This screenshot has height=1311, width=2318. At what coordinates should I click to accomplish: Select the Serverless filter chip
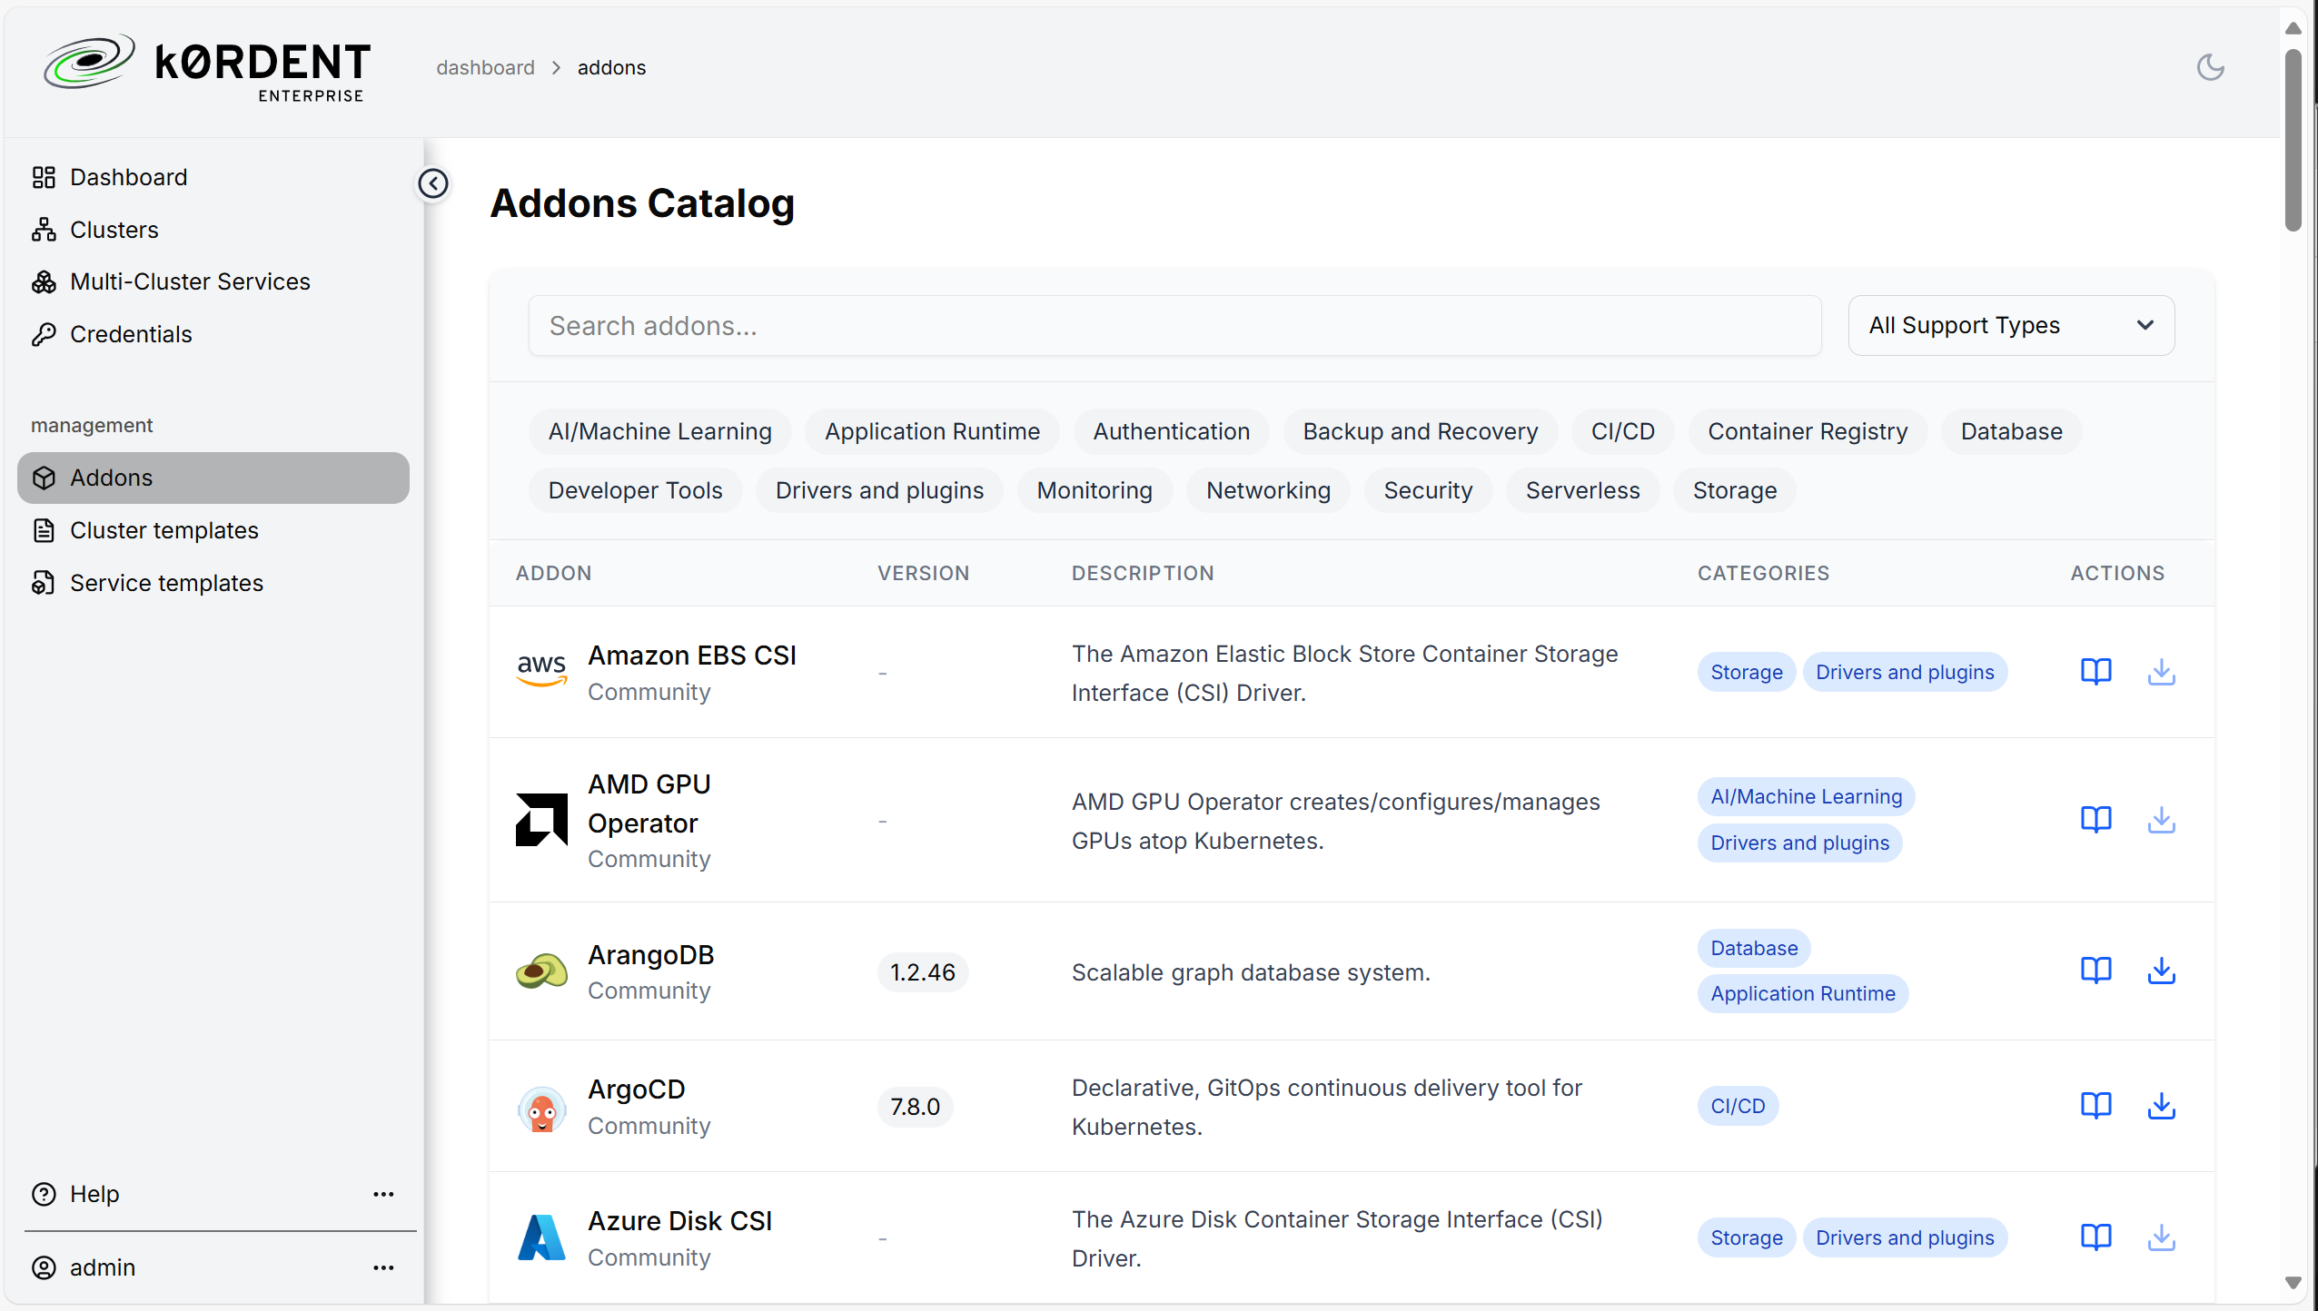1582,490
